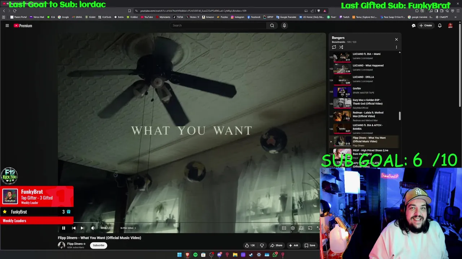Close the Bangers playlist panel

pos(396,40)
